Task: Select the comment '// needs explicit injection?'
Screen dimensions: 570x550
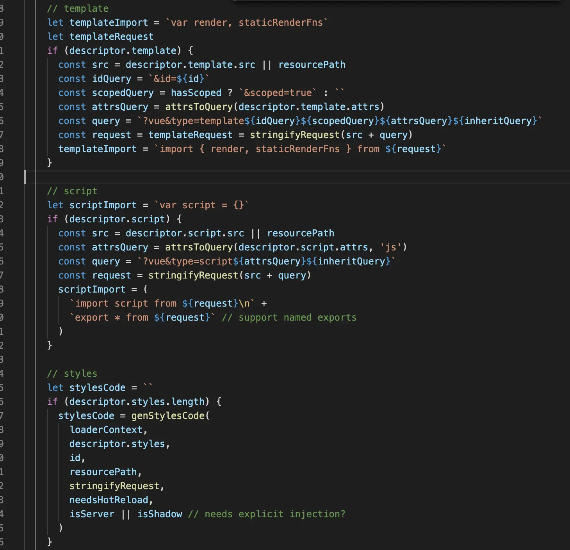Action: pyautogui.click(x=267, y=514)
